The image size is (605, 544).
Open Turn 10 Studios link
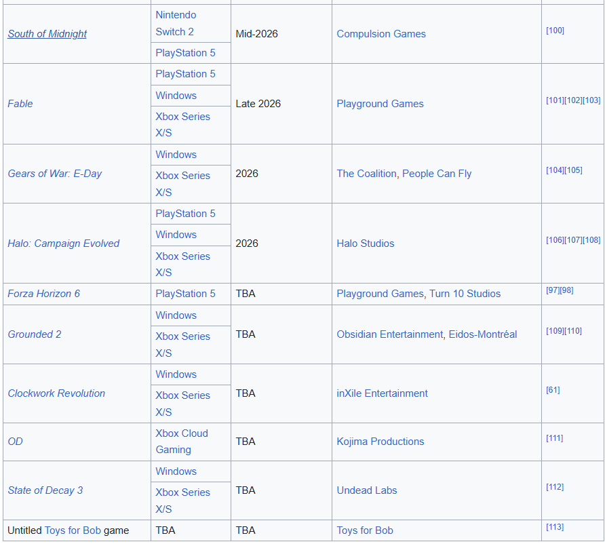tap(465, 294)
